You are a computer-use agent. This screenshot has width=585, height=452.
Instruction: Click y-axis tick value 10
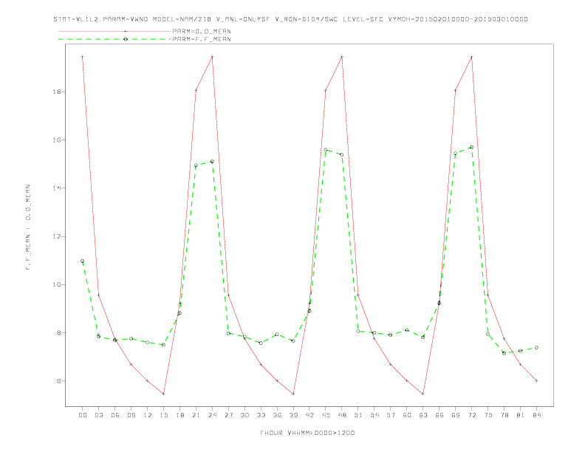click(58, 284)
